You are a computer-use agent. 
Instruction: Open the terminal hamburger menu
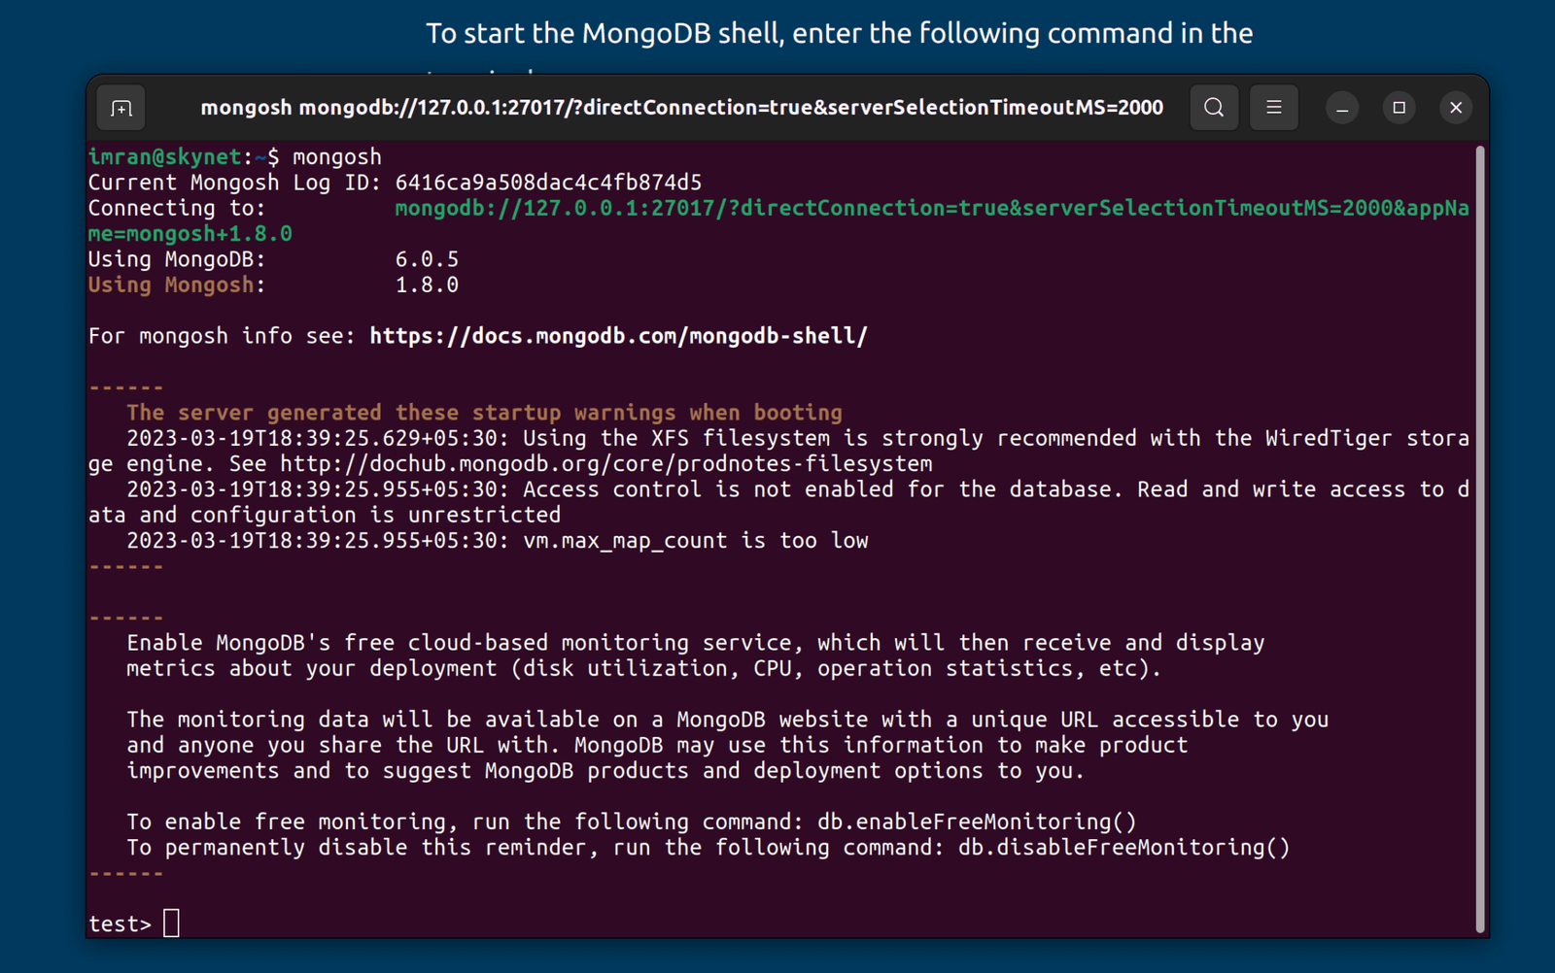pyautogui.click(x=1273, y=108)
